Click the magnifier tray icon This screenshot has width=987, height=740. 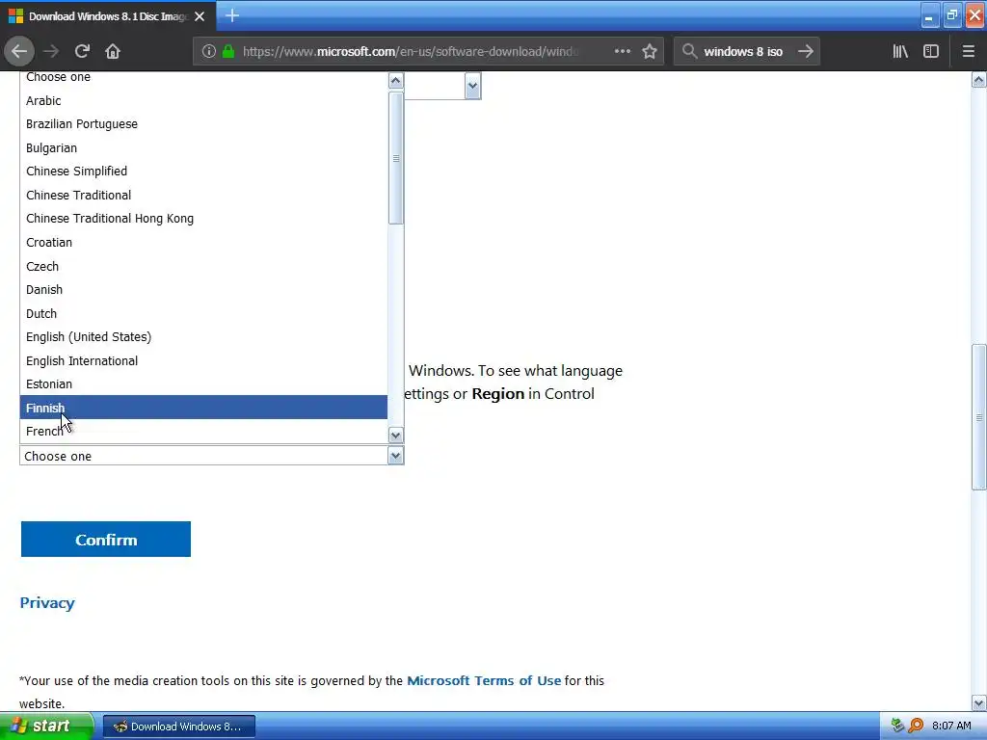pos(916,727)
